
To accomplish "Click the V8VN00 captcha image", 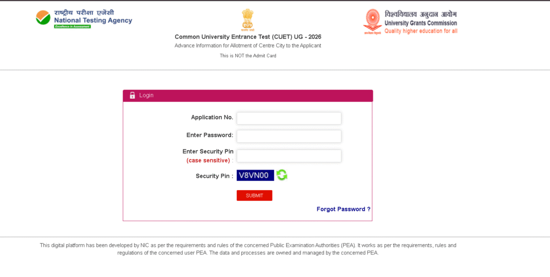I will coord(255,175).
